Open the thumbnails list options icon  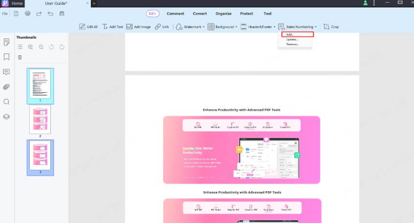(x=20, y=47)
